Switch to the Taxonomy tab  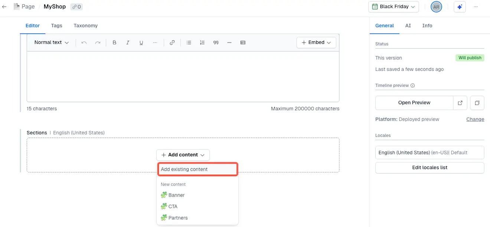(86, 26)
